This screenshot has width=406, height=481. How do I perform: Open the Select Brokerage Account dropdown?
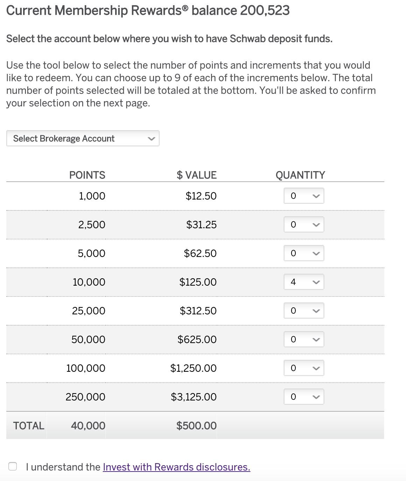[x=83, y=138]
